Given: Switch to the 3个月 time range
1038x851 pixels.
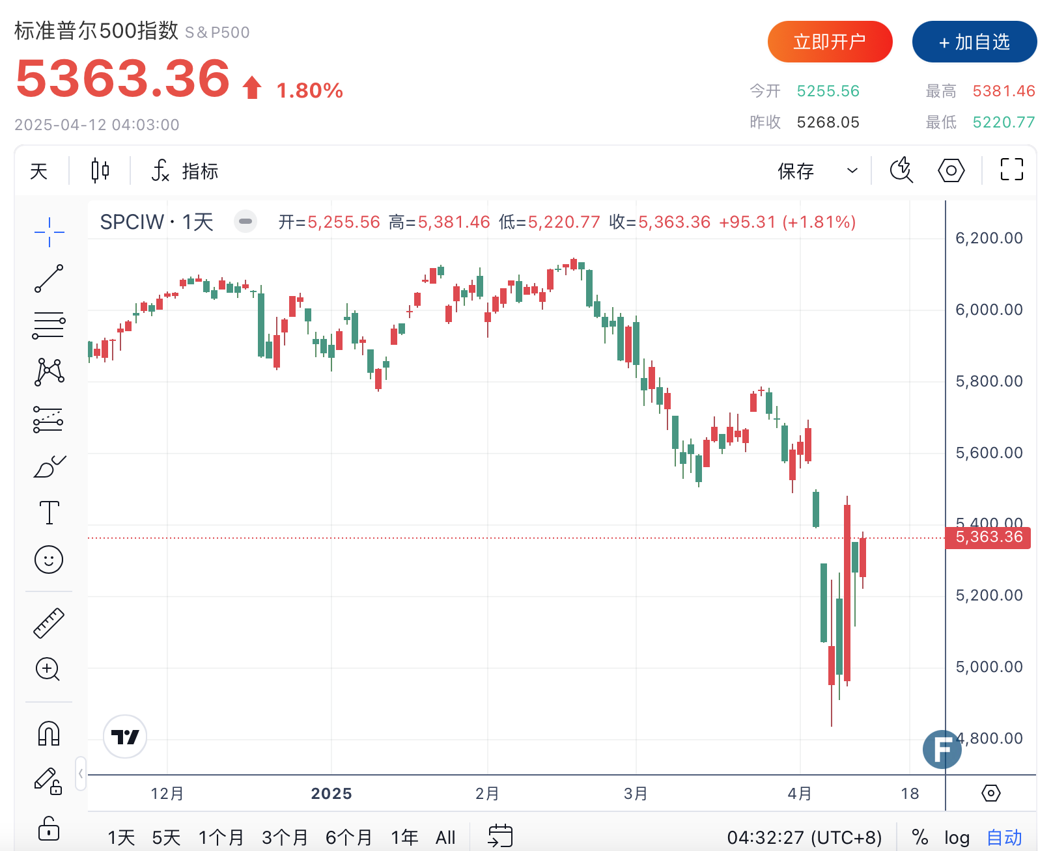Looking at the screenshot, I should [285, 837].
